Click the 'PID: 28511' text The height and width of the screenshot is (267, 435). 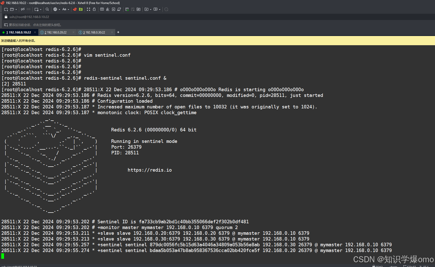click(125, 153)
